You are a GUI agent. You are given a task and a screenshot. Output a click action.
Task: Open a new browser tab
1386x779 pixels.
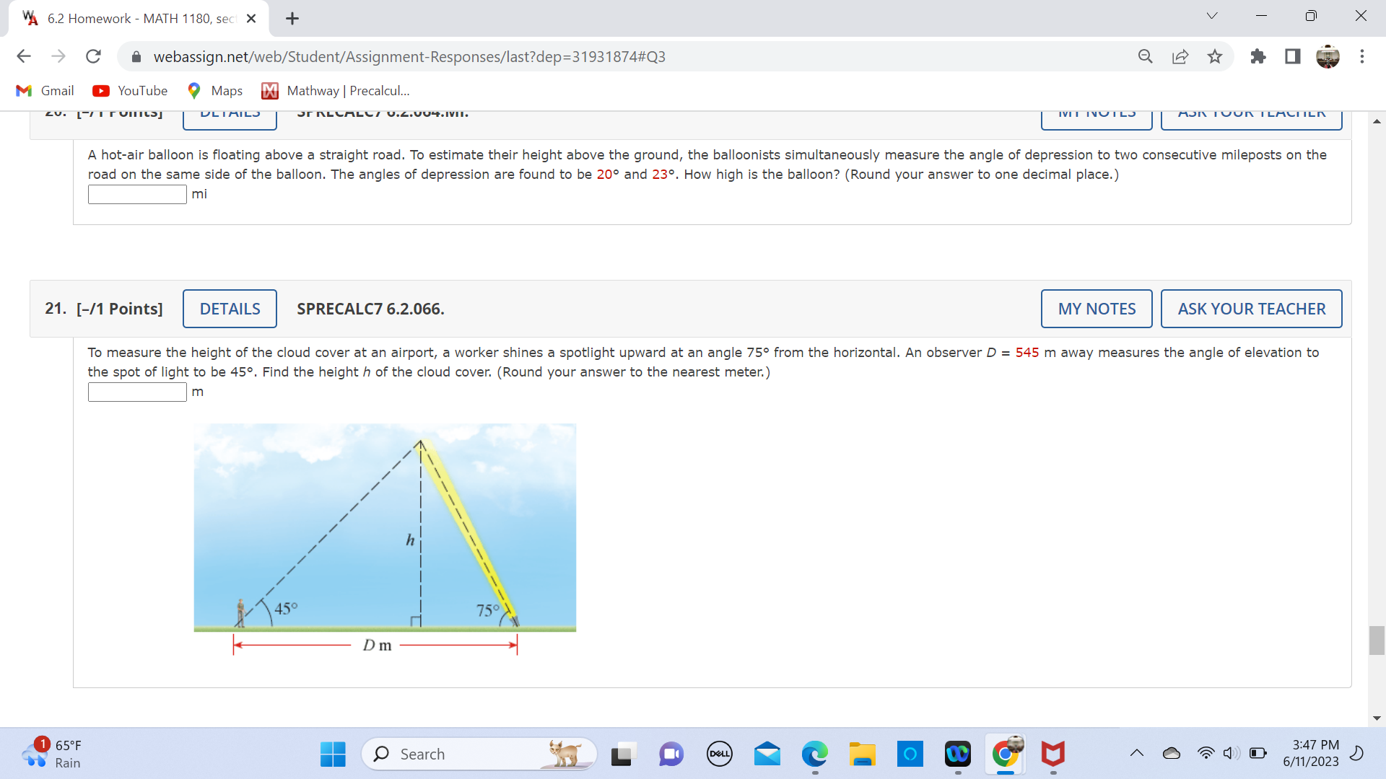[x=292, y=18]
